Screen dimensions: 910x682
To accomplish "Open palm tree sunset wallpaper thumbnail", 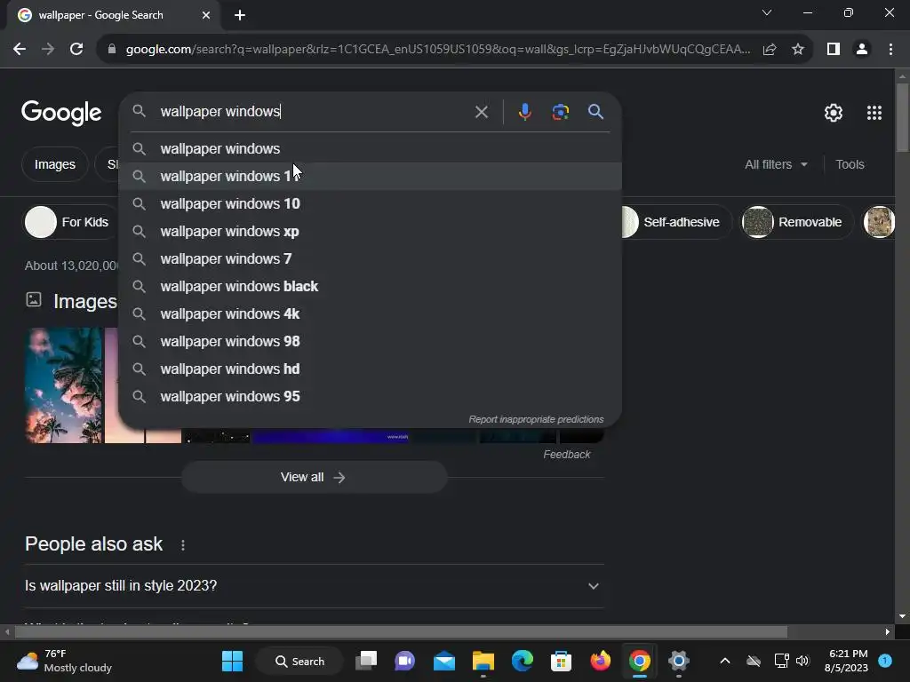I will (63, 385).
